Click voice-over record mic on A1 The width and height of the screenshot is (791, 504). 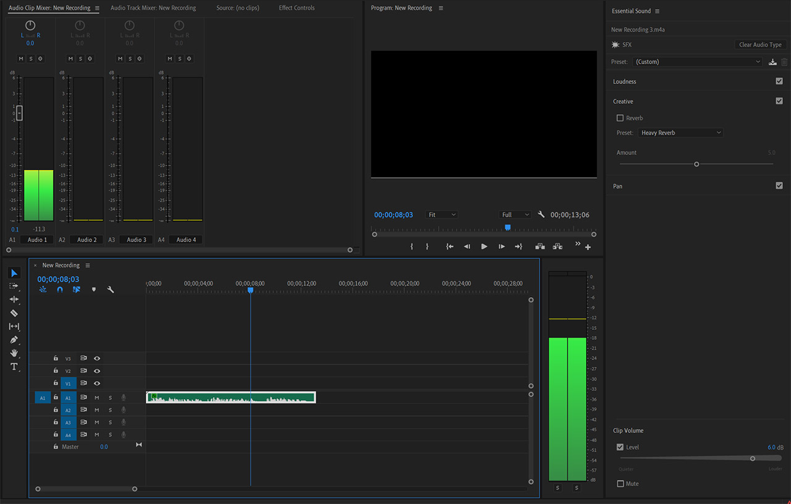pyautogui.click(x=124, y=398)
